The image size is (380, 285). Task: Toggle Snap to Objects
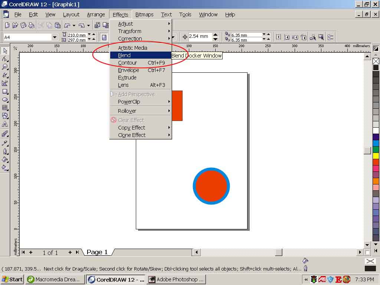tap(295, 37)
